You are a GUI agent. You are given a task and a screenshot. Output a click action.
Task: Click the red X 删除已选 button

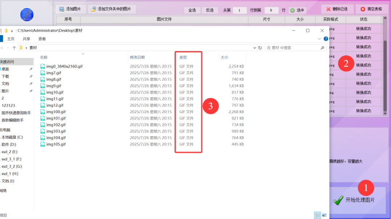[x=337, y=9]
